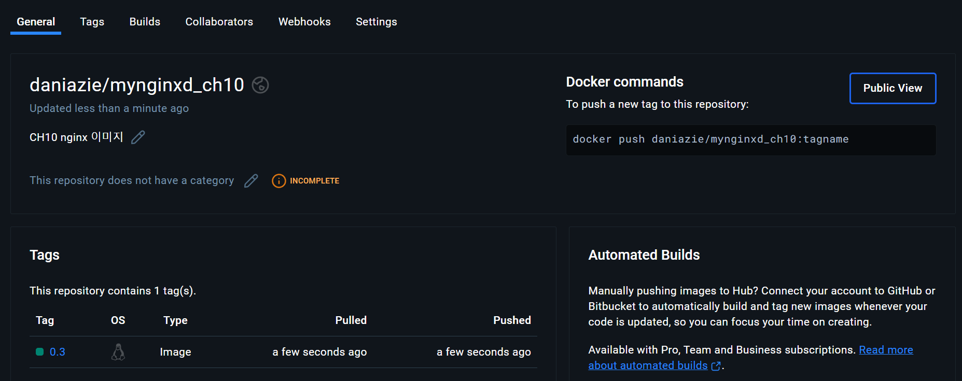The width and height of the screenshot is (962, 381).
Task: Open the repository Settings tab
Action: [x=376, y=22]
